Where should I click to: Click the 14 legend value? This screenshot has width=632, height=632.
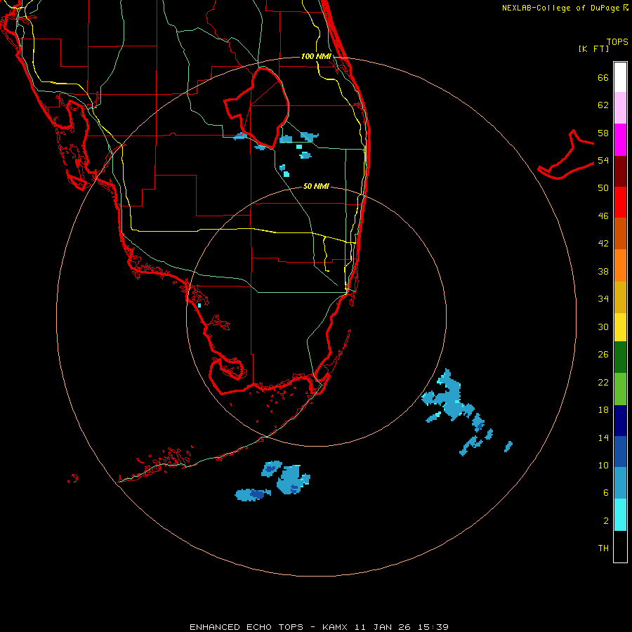click(x=603, y=437)
